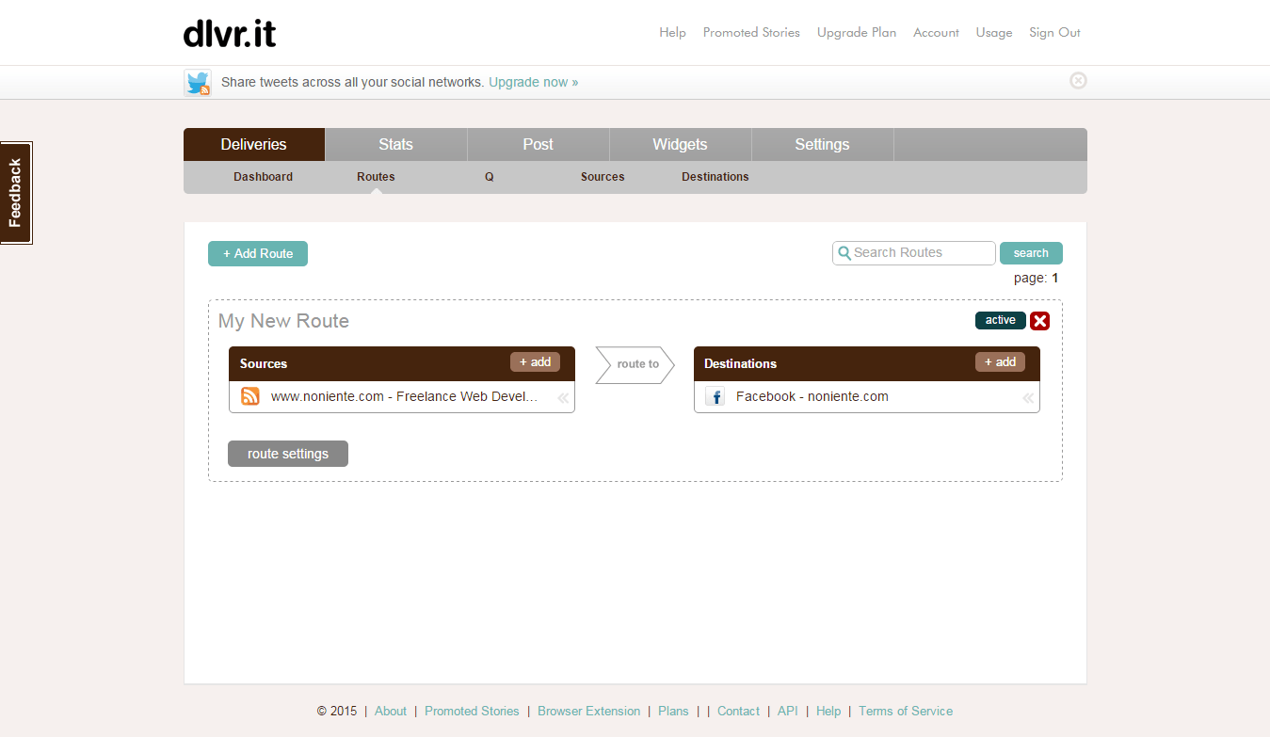Viewport: 1270px width, 737px height.
Task: Open the Feedback side tab
Action: (16, 193)
